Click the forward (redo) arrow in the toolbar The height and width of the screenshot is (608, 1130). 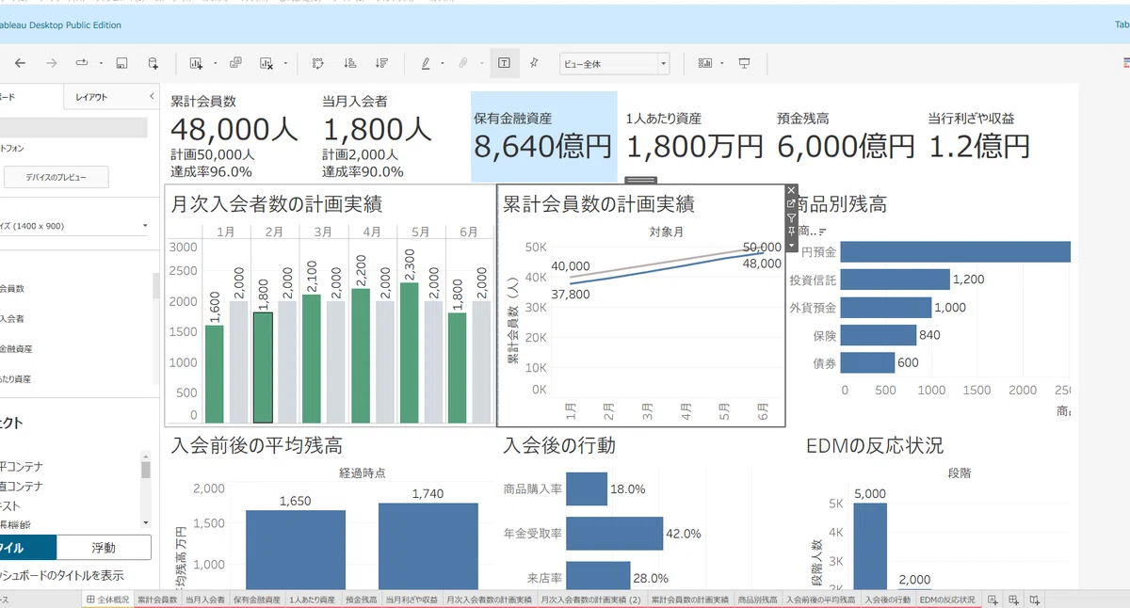(x=52, y=63)
